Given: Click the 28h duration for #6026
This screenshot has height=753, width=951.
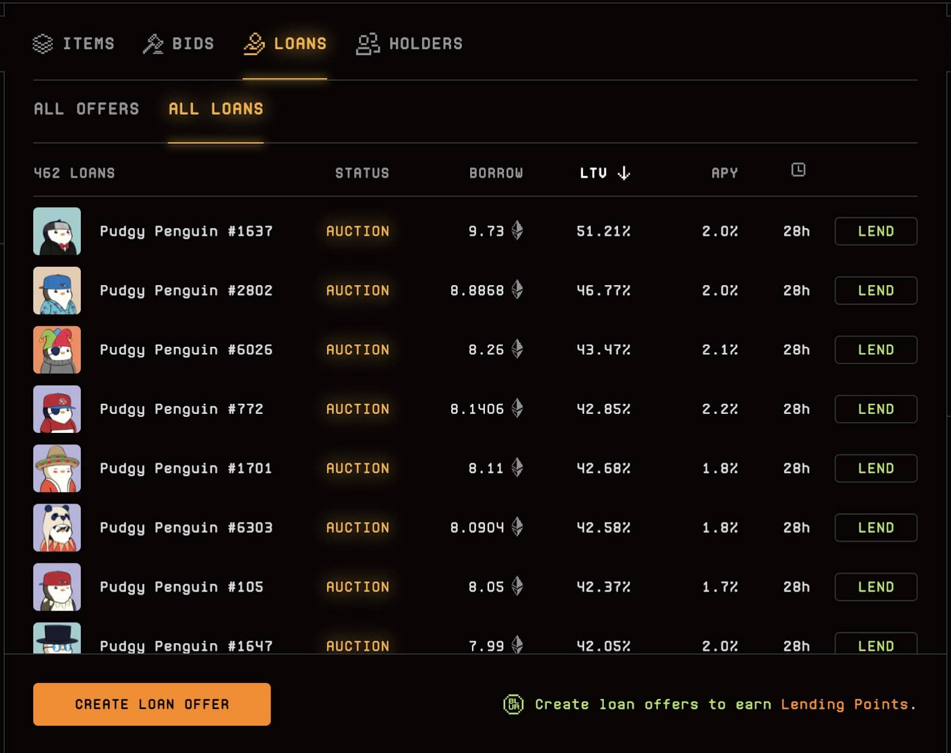Looking at the screenshot, I should (796, 350).
